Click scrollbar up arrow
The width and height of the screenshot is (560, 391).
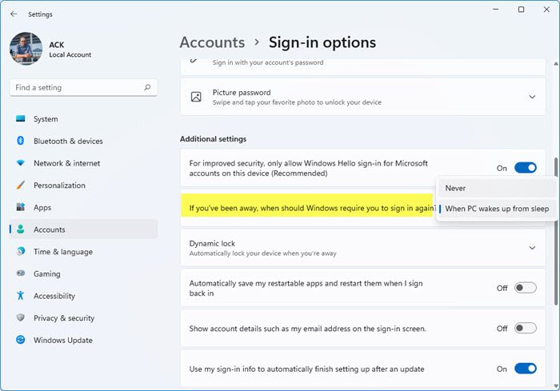pos(556,64)
